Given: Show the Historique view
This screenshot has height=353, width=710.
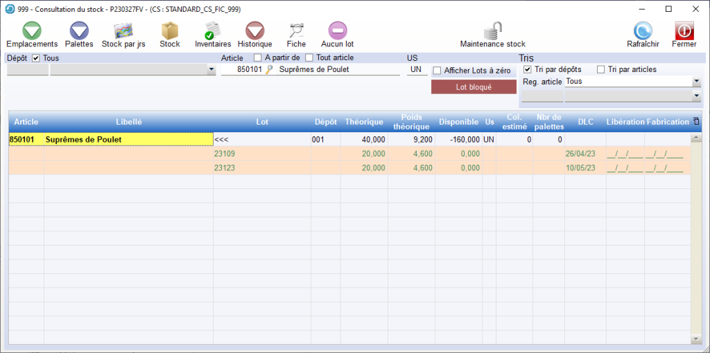Looking at the screenshot, I should (255, 31).
